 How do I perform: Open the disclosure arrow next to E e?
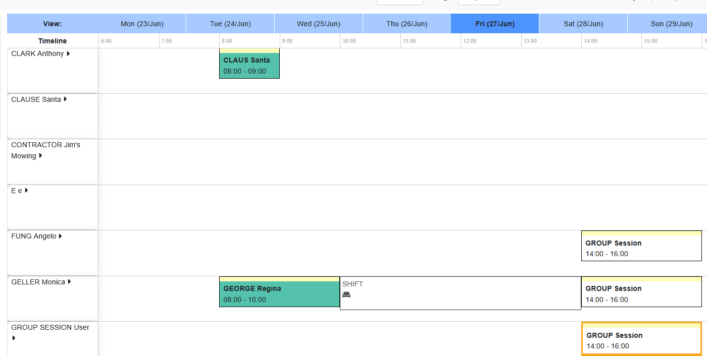26,190
